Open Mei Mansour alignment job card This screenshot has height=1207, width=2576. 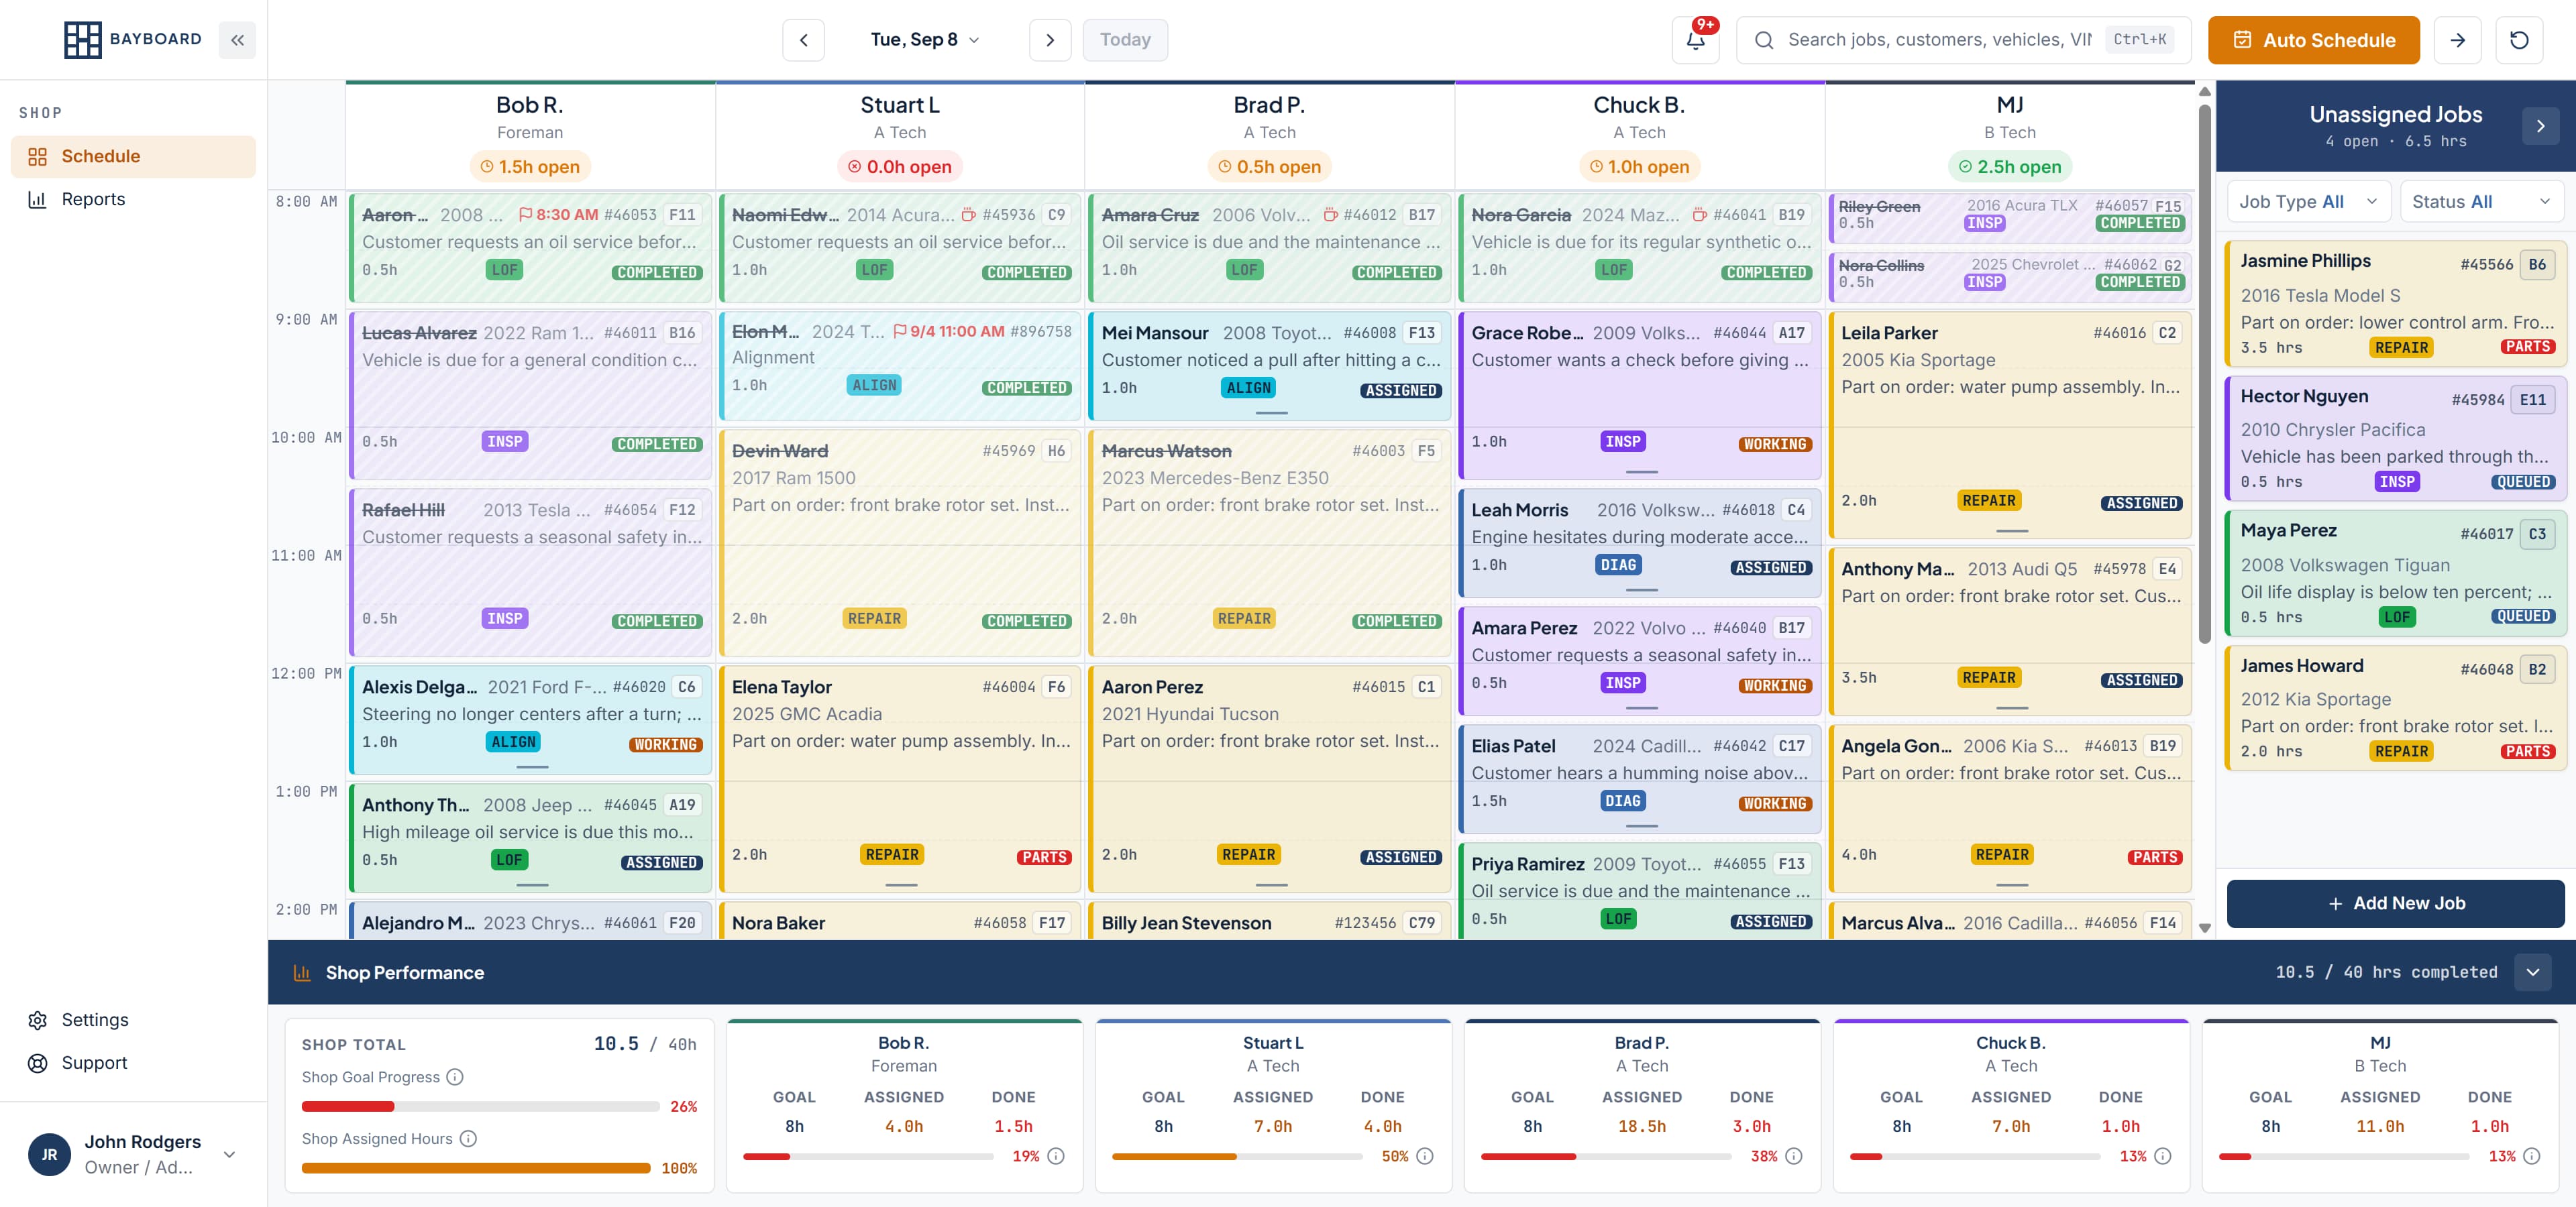(1270, 365)
